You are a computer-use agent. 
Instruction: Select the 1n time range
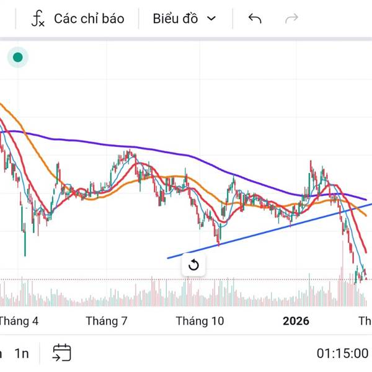point(22,353)
